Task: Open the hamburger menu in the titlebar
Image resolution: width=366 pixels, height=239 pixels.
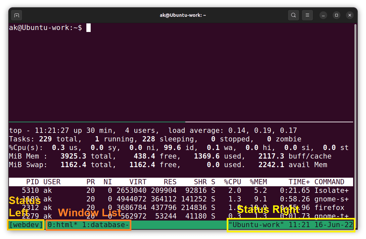Action: click(x=307, y=15)
